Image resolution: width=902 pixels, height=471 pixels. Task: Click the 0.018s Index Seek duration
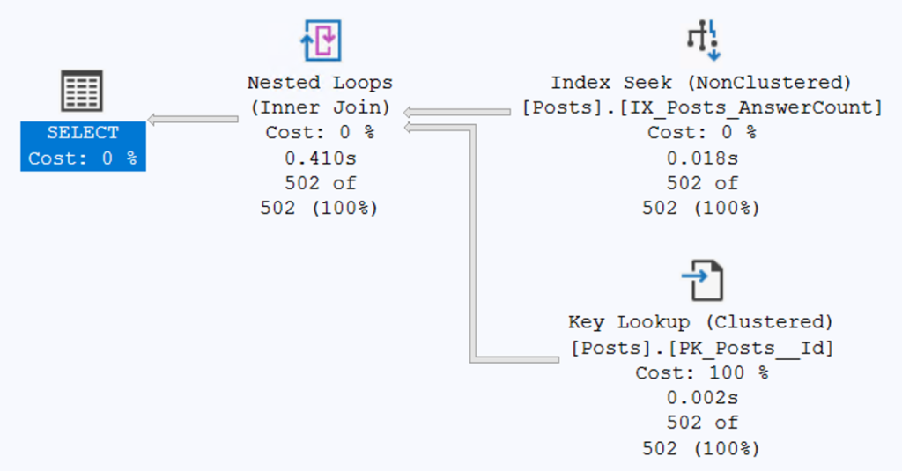[x=701, y=158]
